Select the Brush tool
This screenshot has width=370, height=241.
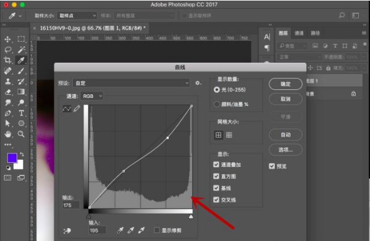(21, 71)
